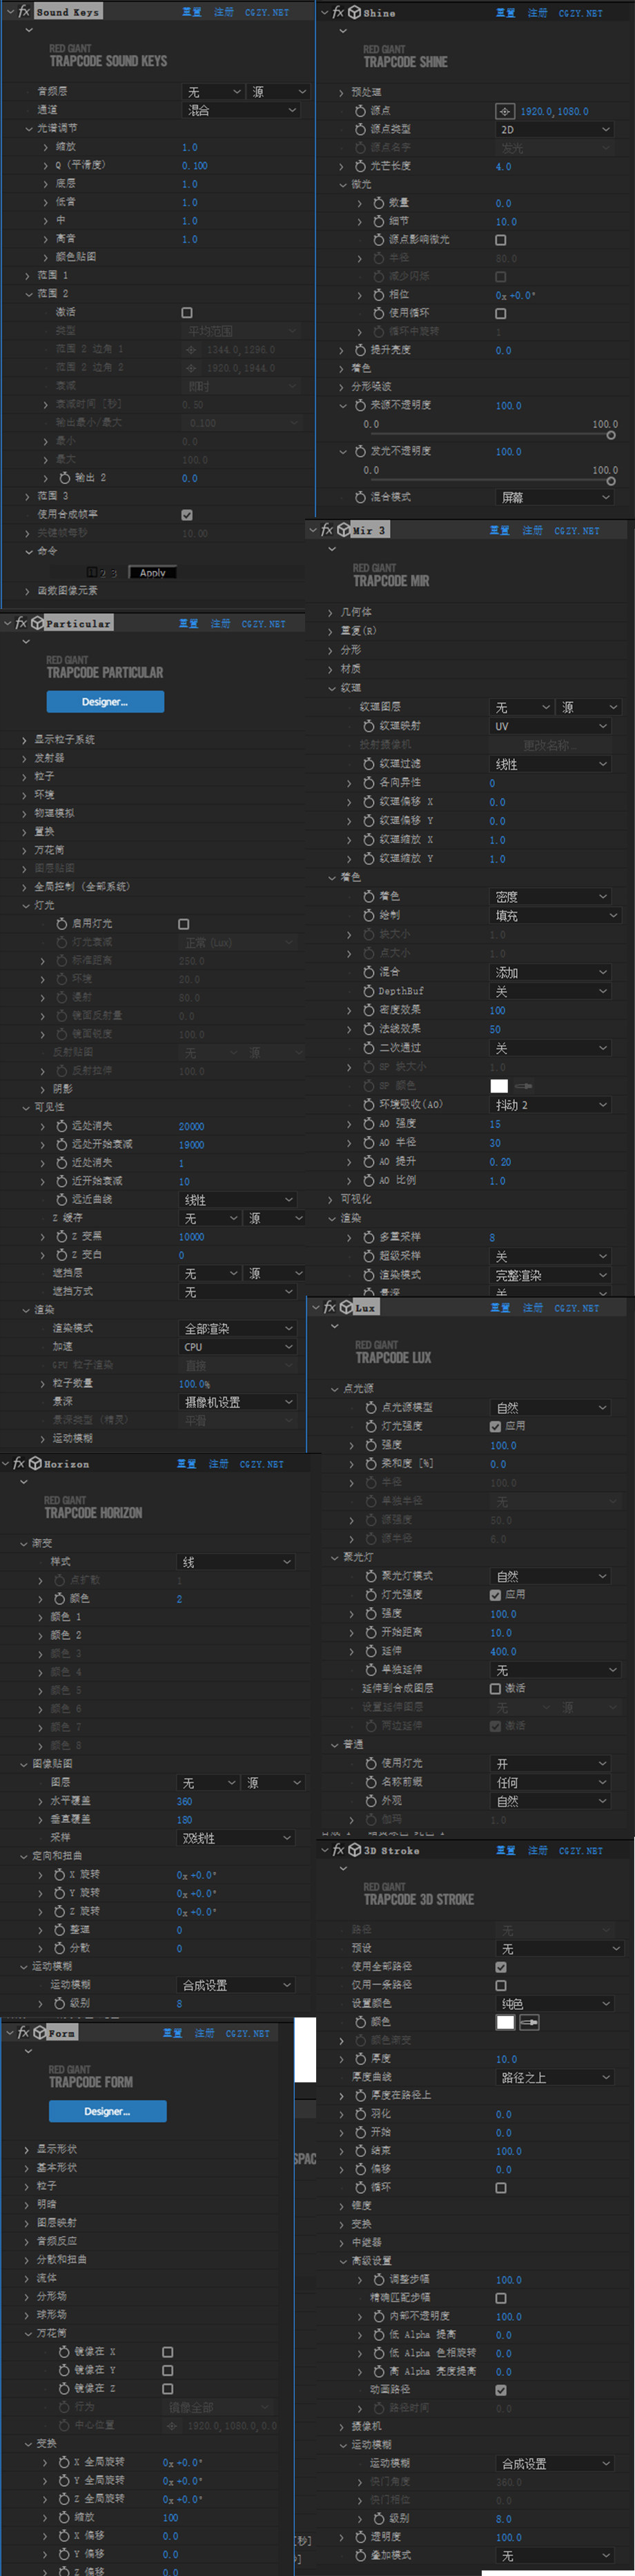This screenshot has width=635, height=2576.
Task: Toggle the fx switch for Form effect
Action: click(24, 2033)
